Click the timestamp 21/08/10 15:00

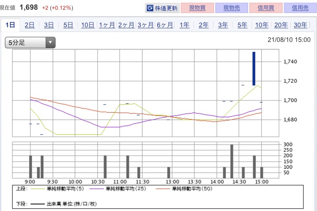pyautogui.click(x=289, y=40)
